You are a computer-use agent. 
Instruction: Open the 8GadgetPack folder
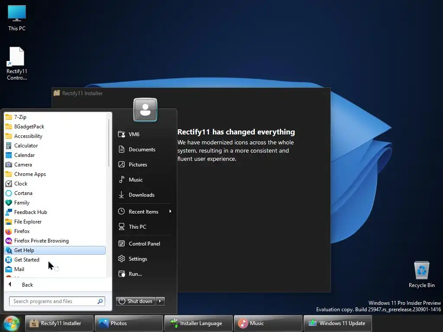[x=55, y=127]
